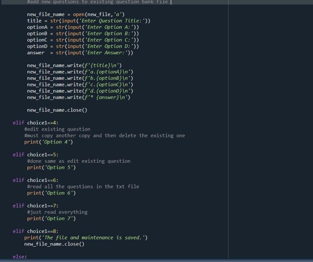
Task: Click comment '#read all the questions in the txt file'
Action: coord(83,186)
